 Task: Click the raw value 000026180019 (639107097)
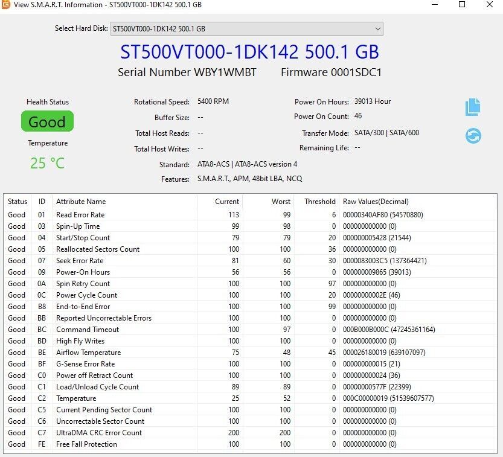click(384, 353)
